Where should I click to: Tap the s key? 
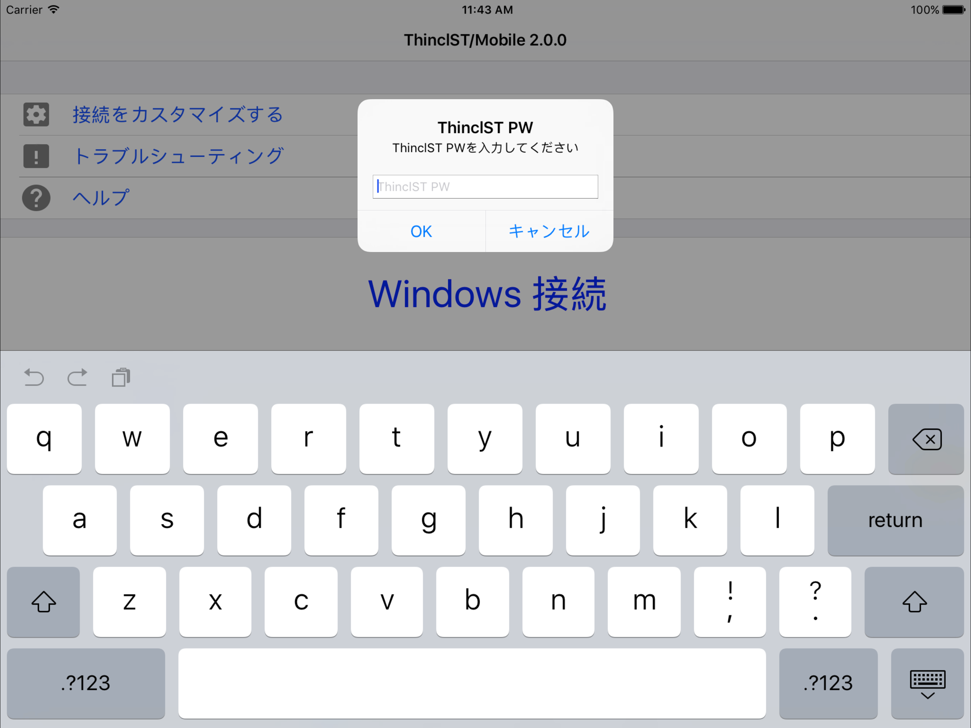[167, 520]
